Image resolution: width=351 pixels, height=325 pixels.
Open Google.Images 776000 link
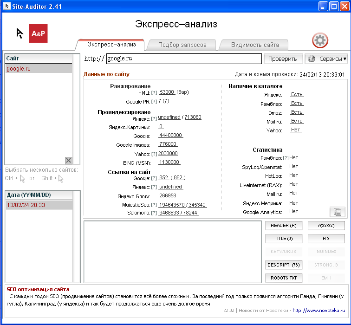(x=168, y=144)
